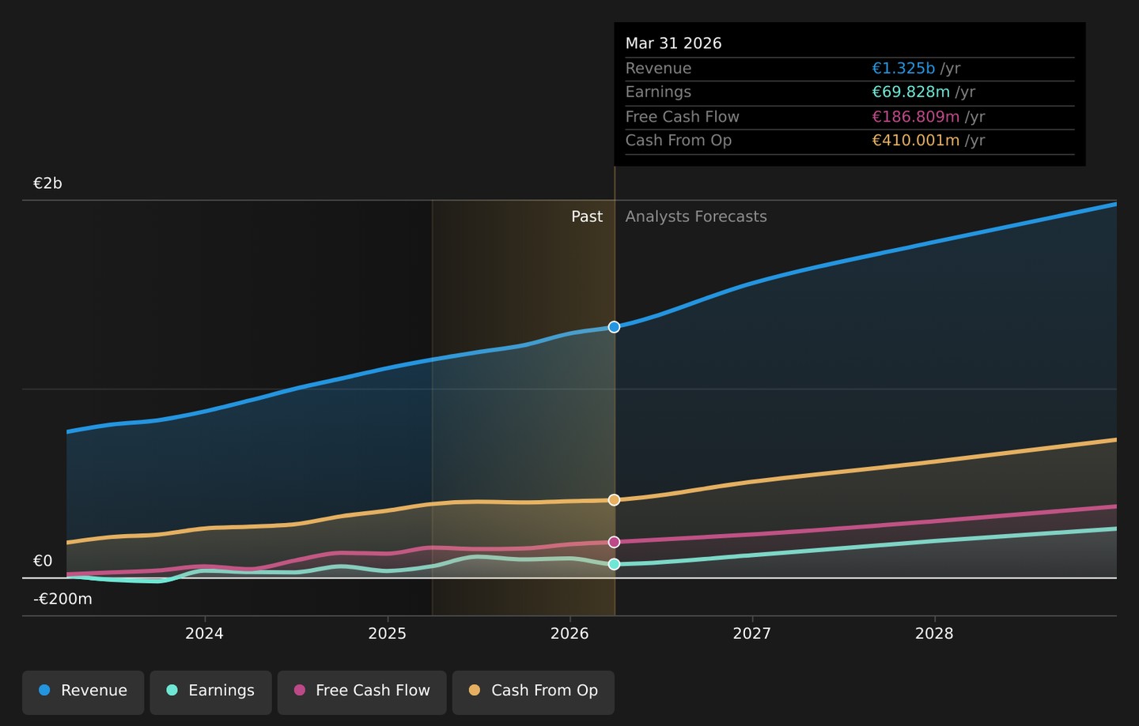Toggle the Revenue series legend button
Screen dimensions: 1139x726
click(x=83, y=691)
